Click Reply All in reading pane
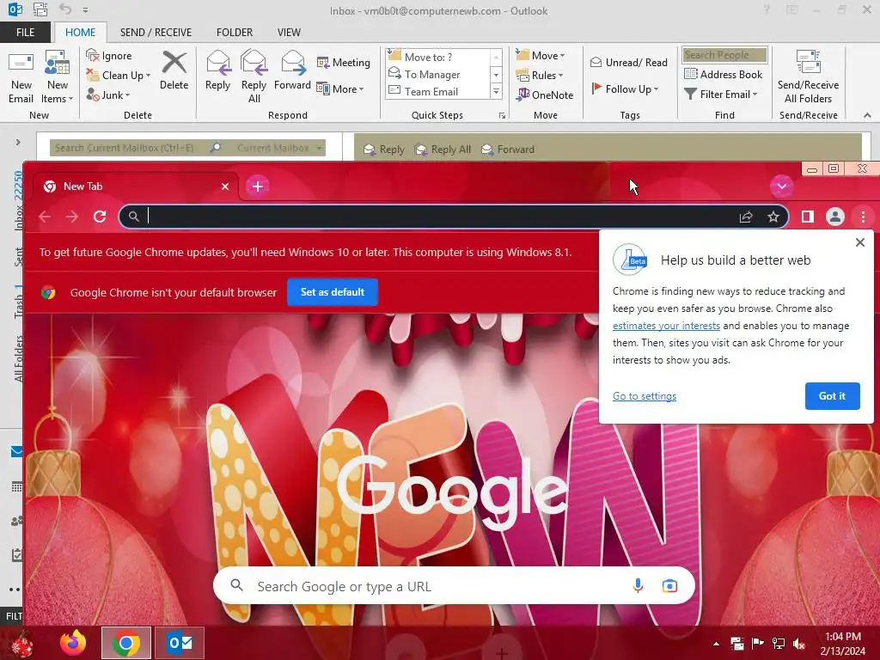880x660 pixels. coord(443,150)
